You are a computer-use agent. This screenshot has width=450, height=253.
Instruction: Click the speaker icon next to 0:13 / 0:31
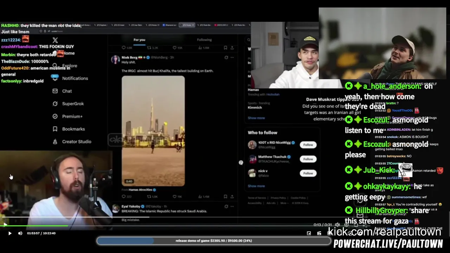(x=337, y=225)
